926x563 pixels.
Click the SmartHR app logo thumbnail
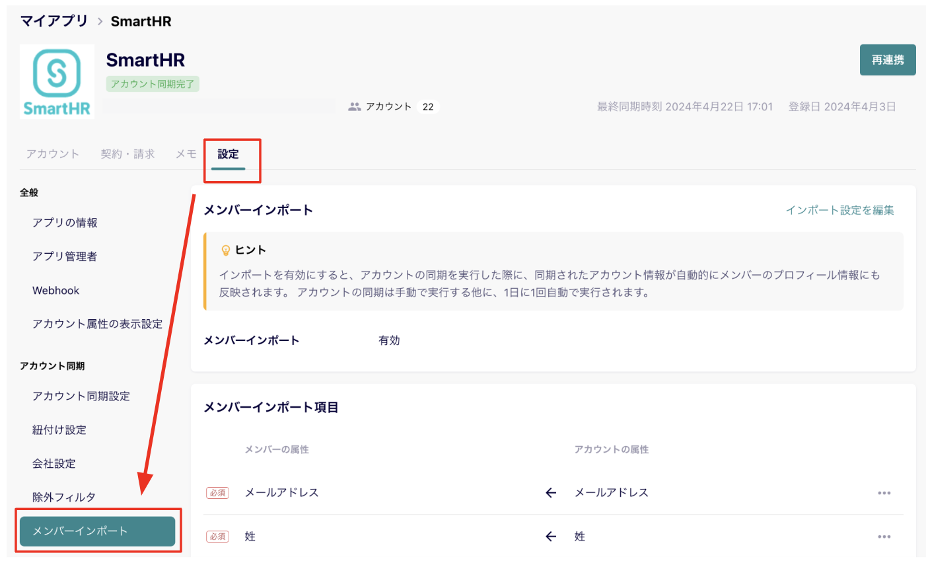(x=57, y=81)
